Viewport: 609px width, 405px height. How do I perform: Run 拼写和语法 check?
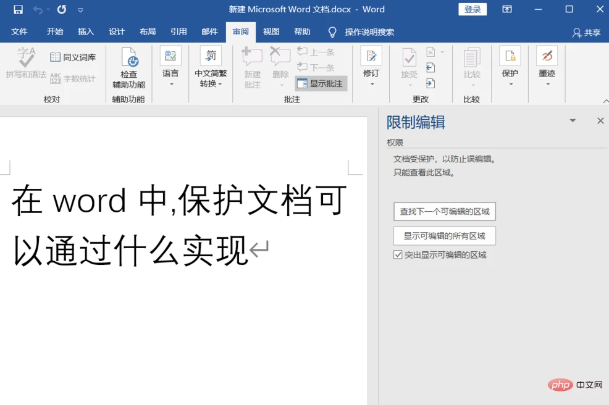coord(26,63)
